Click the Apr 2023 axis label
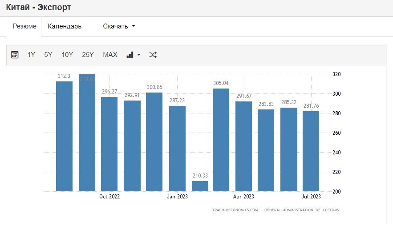 click(243, 197)
